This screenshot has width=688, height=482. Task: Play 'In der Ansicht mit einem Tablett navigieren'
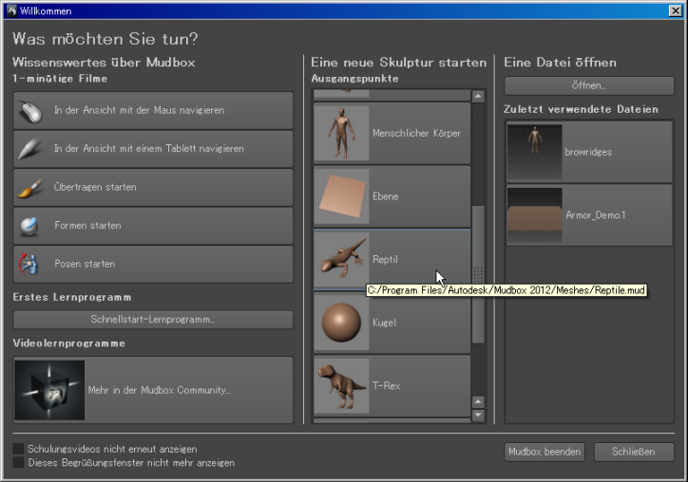[x=153, y=149]
